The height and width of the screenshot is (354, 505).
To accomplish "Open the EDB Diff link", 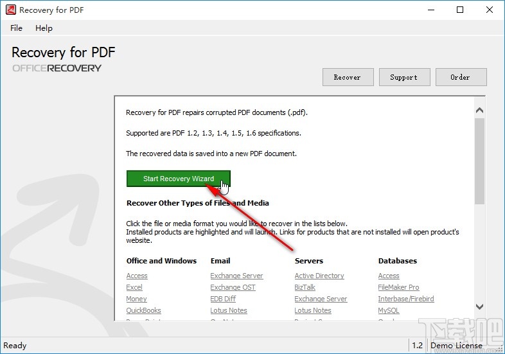I will (223, 299).
